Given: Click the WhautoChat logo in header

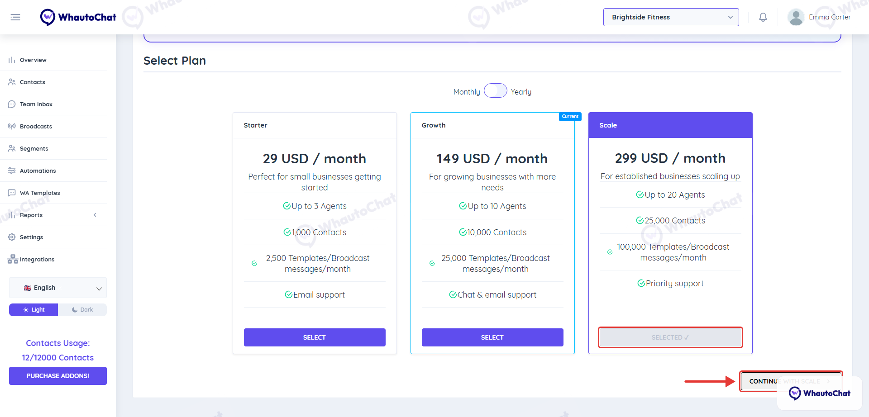Looking at the screenshot, I should click(78, 17).
